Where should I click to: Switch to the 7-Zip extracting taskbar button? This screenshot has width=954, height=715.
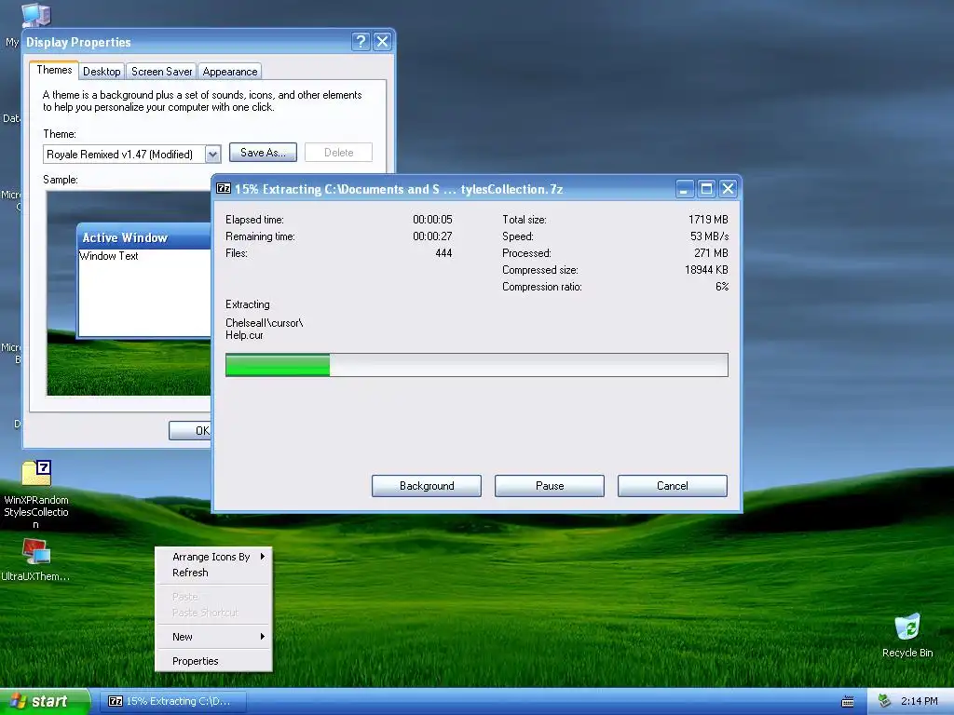172,701
